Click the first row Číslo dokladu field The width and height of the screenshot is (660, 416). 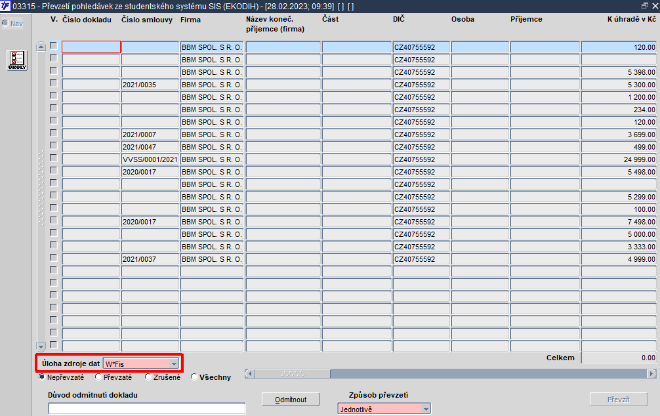(x=91, y=47)
